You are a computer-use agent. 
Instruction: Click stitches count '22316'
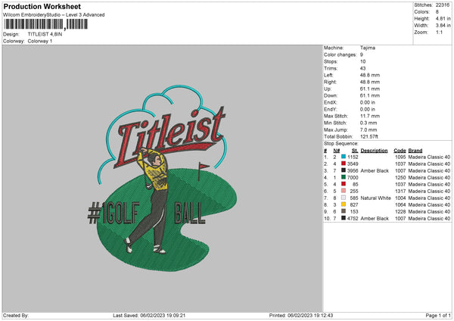coord(443,5)
